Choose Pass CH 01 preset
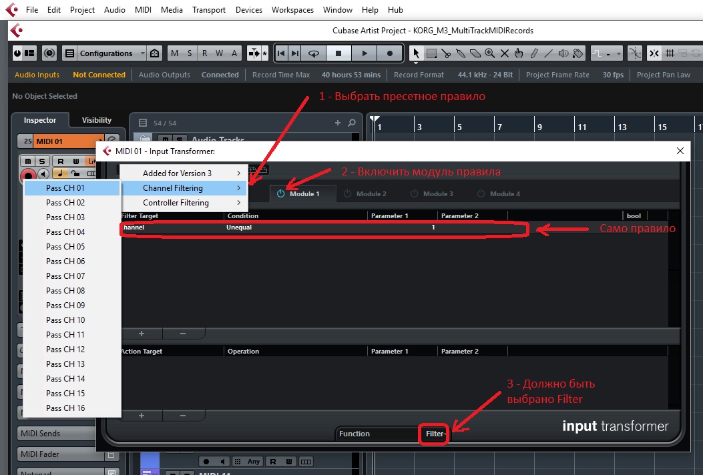The width and height of the screenshot is (703, 475). [72, 188]
